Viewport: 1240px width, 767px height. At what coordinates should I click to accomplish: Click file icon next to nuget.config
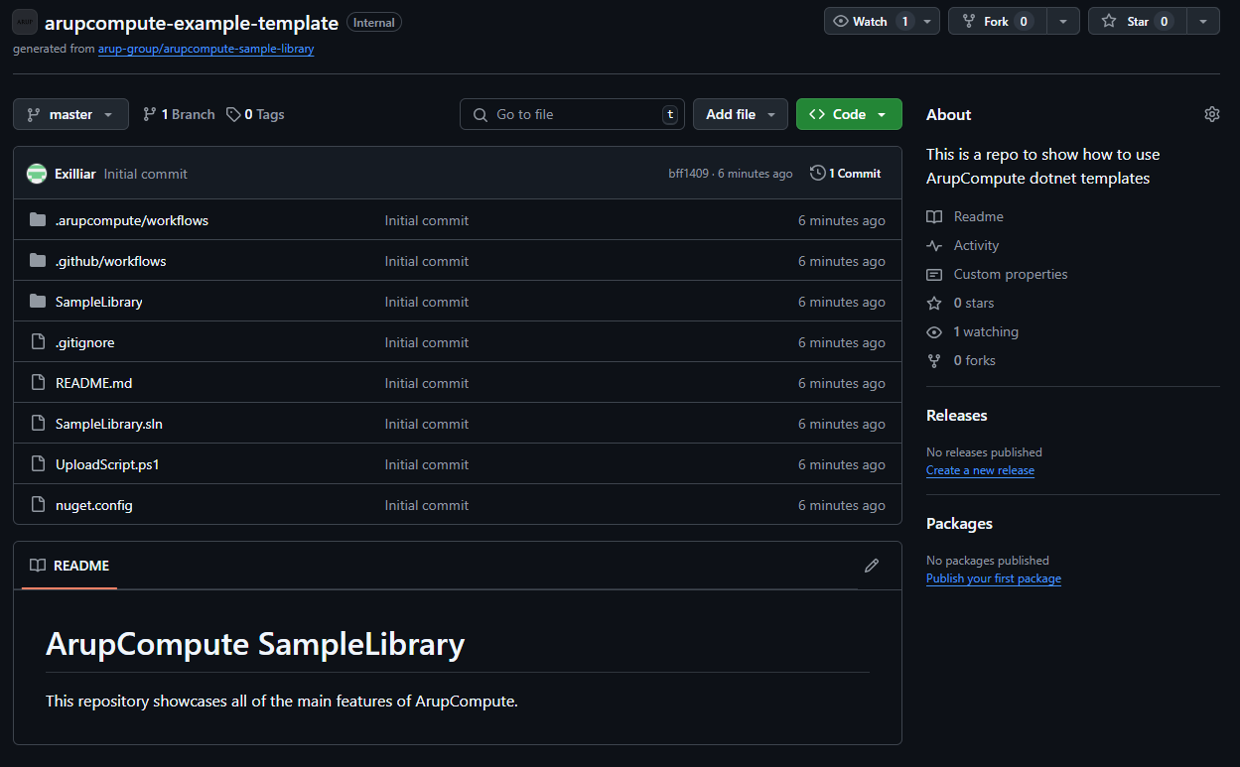[x=38, y=505]
